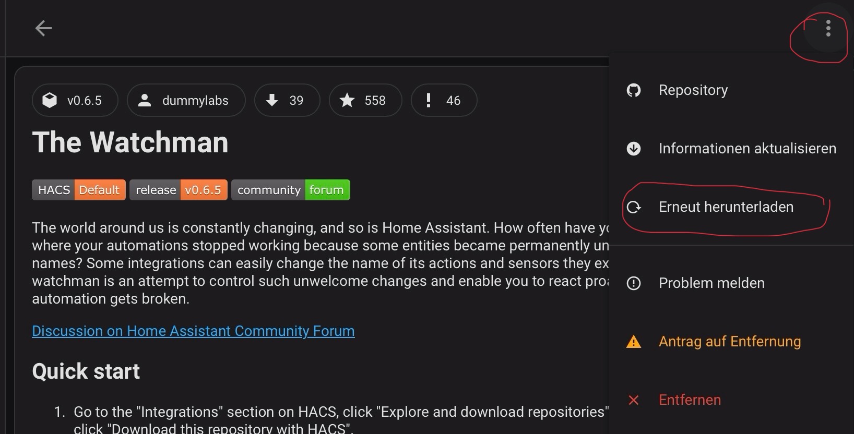Click the 558 stars chip
The image size is (854, 434).
[365, 100]
